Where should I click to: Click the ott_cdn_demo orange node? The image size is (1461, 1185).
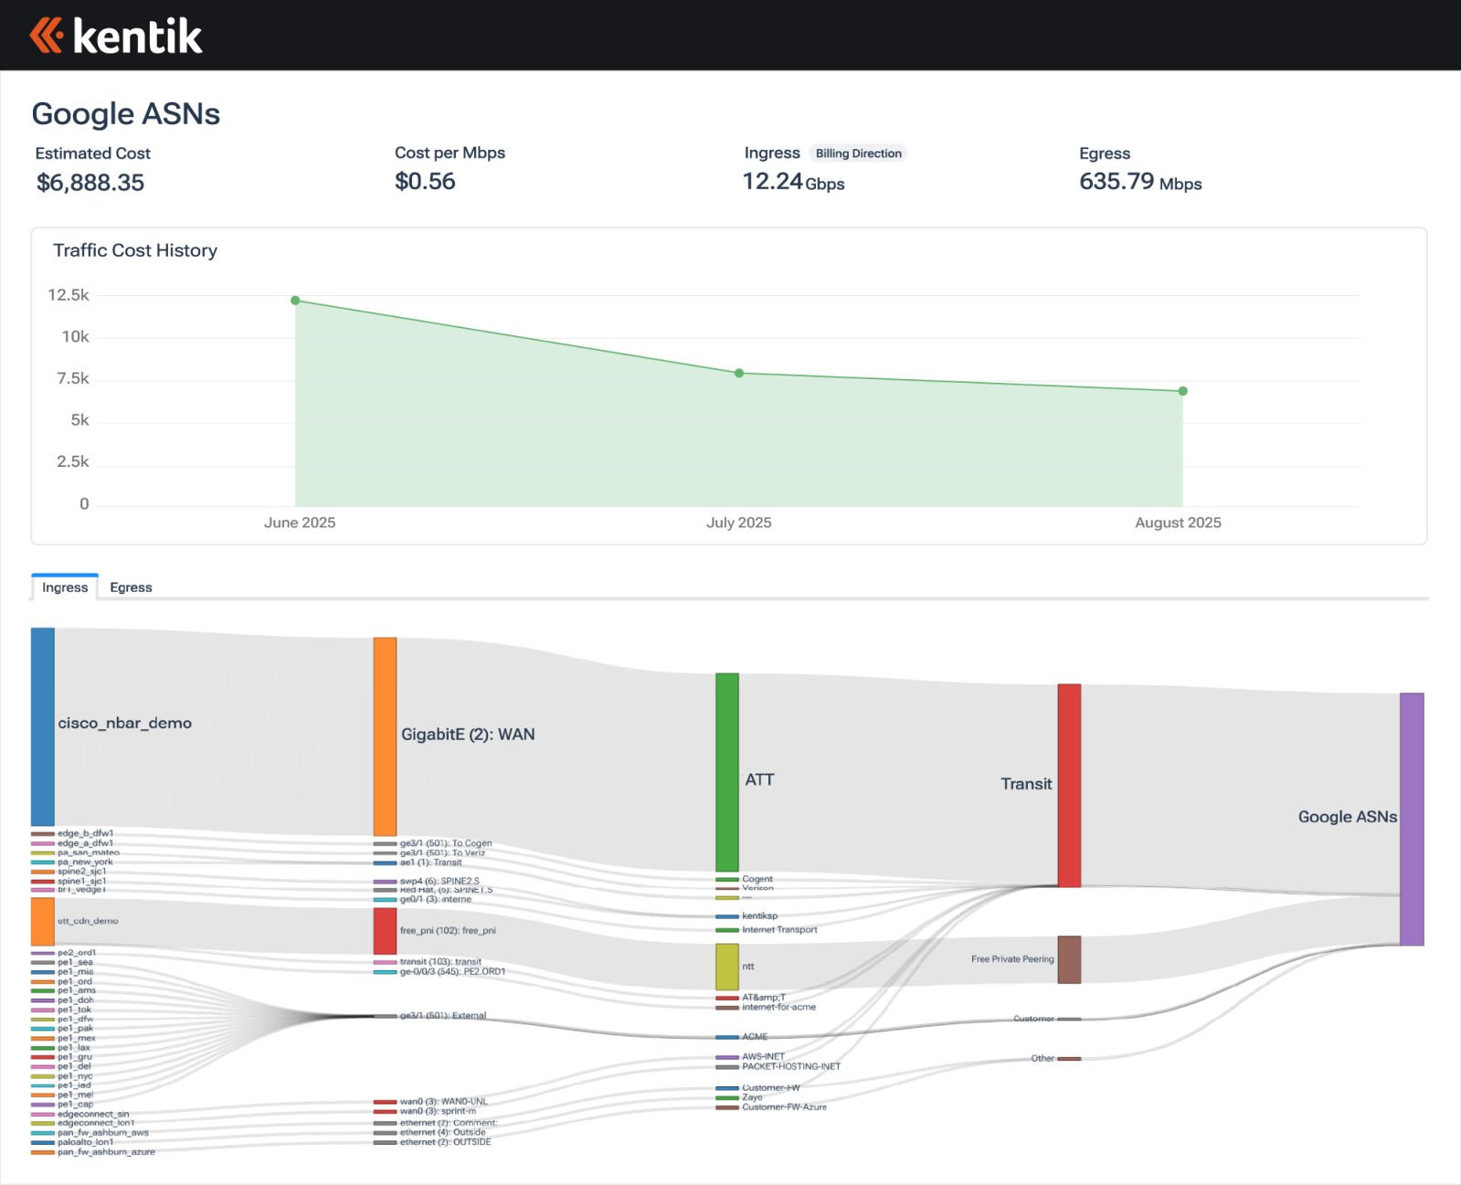[x=43, y=922]
